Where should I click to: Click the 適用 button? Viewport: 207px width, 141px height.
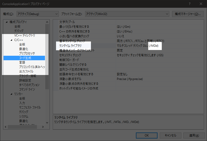click(194, 135)
